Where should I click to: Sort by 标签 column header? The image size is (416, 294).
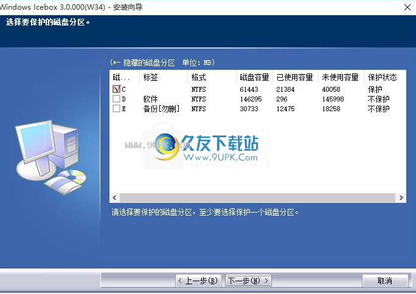click(x=164, y=77)
